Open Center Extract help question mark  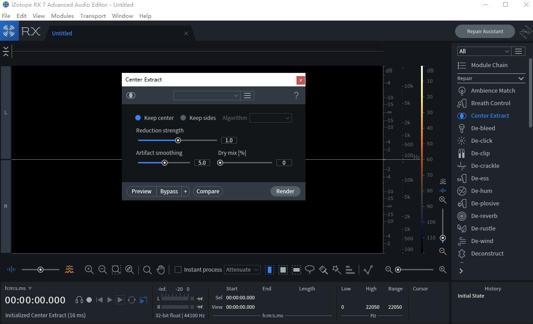297,96
